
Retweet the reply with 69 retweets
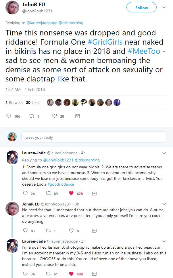[x=48, y=194]
